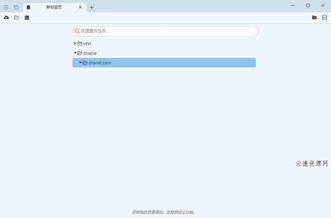Open split view with the frame icon
Image resolution: width=331 pixels, height=218 pixels.
(325, 18)
